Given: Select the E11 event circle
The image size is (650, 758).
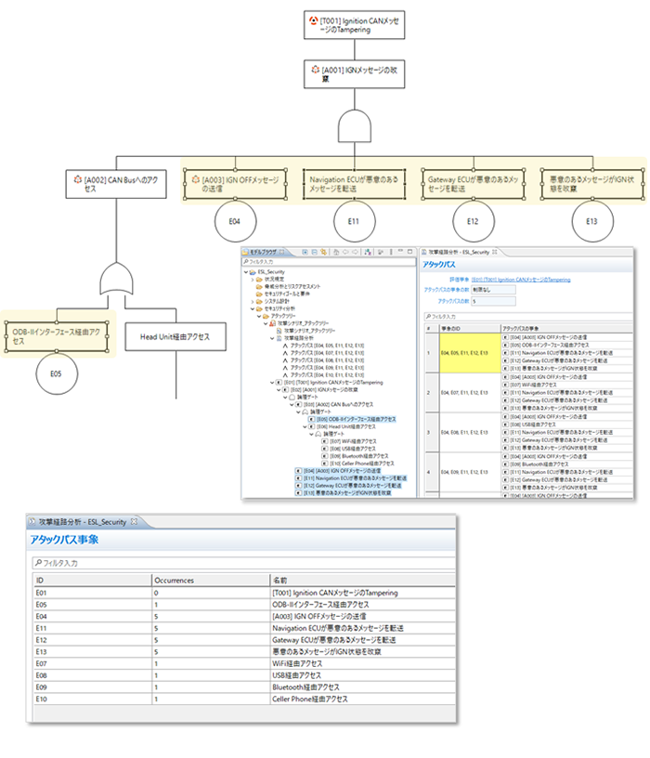Looking at the screenshot, I should click(x=354, y=222).
